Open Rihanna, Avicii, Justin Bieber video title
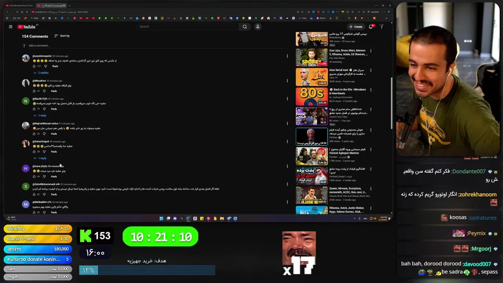503x283 pixels. click(x=347, y=210)
